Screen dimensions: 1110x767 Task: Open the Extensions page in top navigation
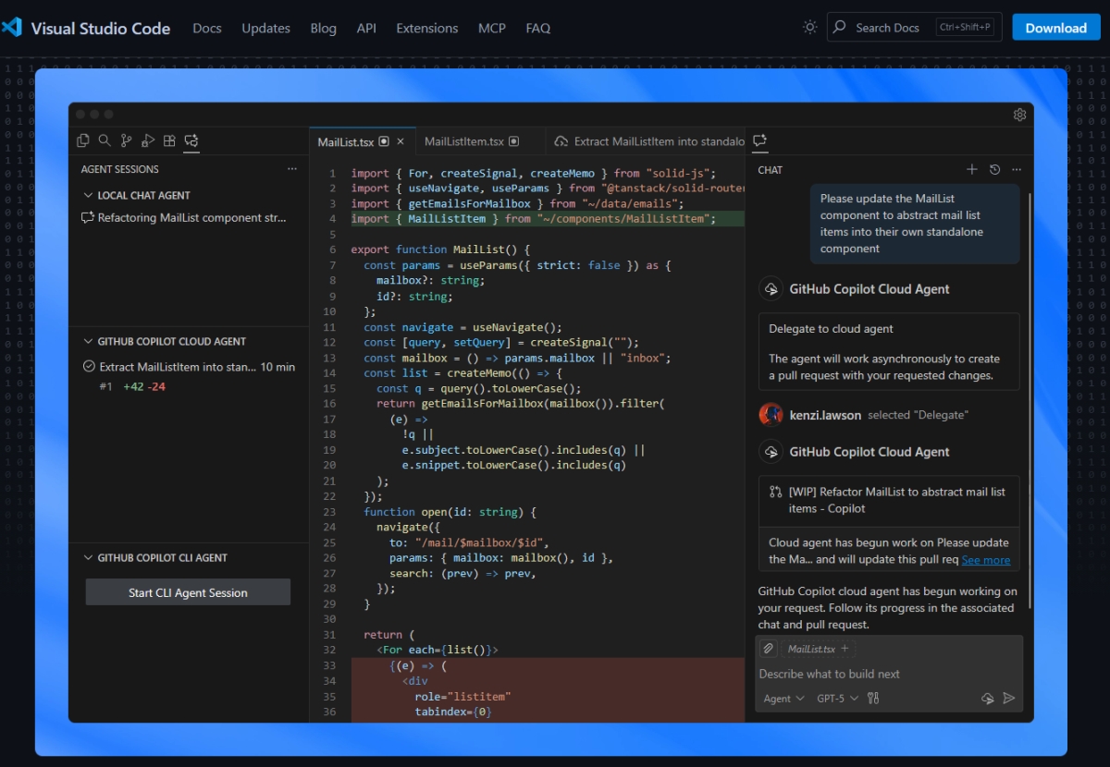point(427,28)
